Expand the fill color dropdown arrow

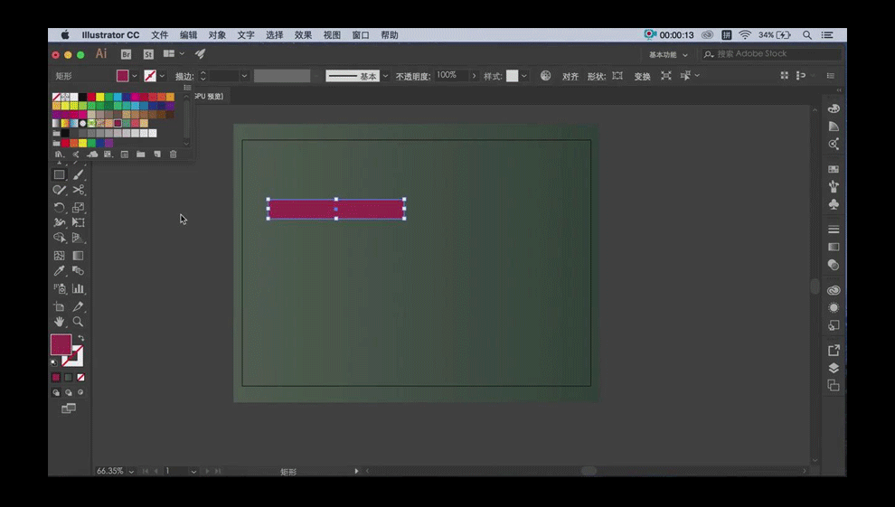pyautogui.click(x=135, y=76)
